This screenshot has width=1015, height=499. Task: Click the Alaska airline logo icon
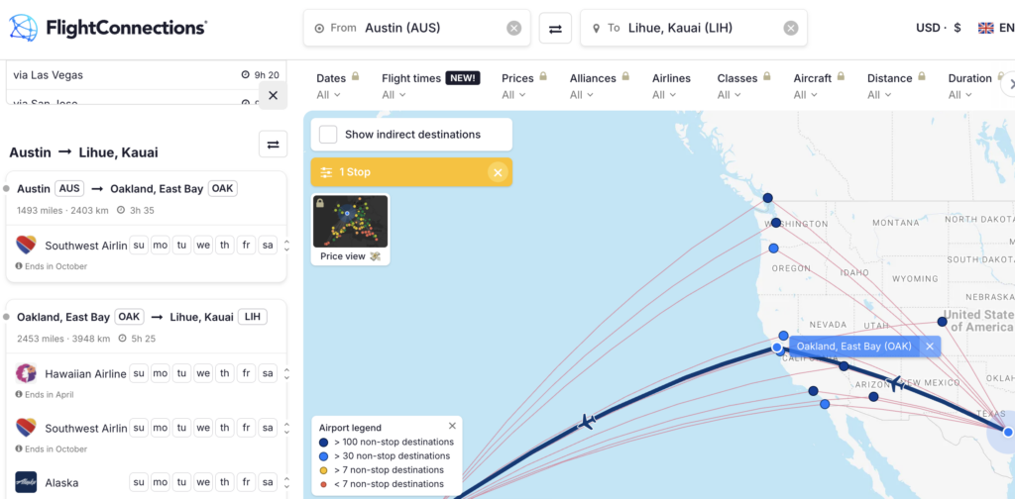click(x=26, y=482)
